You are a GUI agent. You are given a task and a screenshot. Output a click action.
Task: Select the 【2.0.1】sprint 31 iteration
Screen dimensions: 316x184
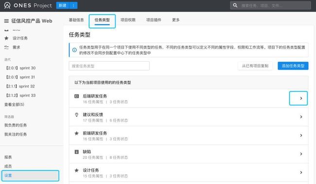pos(20,77)
